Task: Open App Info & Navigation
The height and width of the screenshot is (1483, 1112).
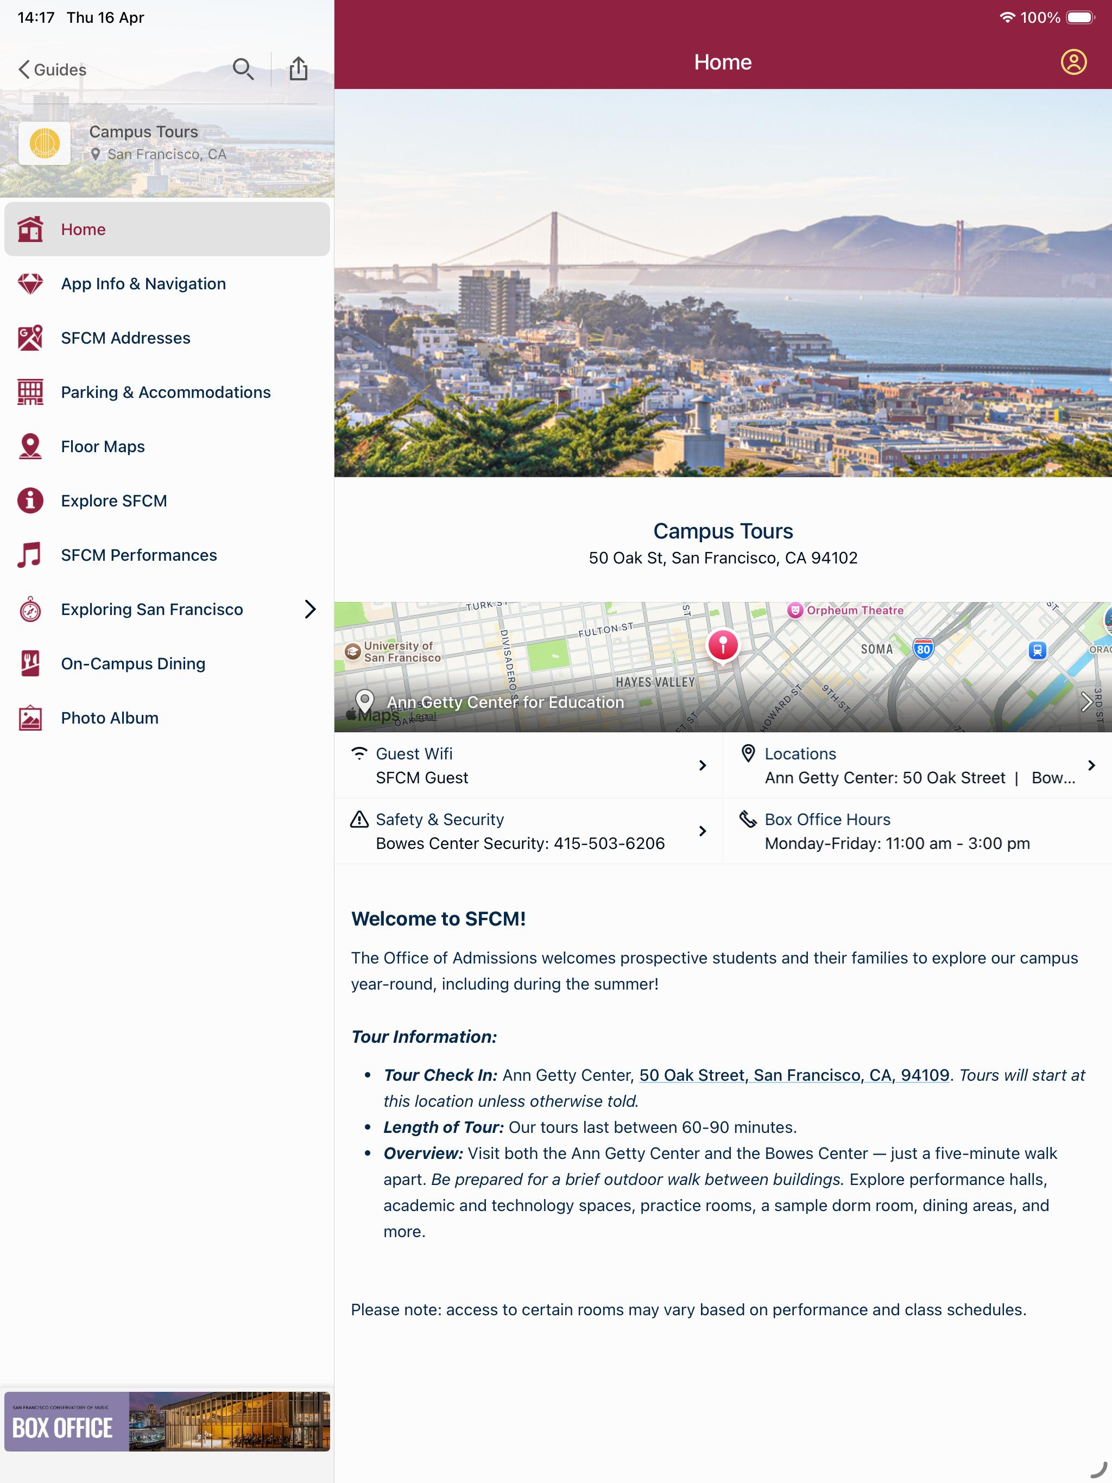Action: 167,283
